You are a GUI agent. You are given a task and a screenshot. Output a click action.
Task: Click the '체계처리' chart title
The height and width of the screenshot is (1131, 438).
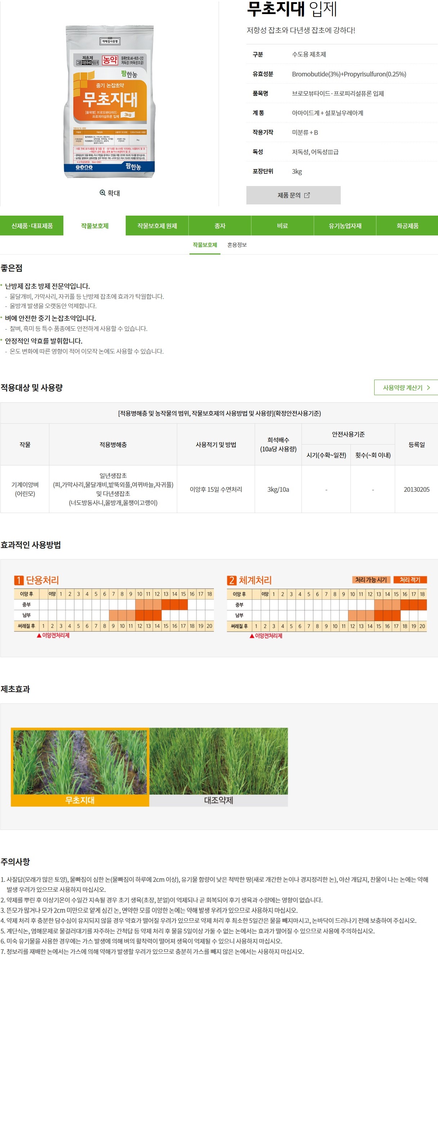click(255, 580)
